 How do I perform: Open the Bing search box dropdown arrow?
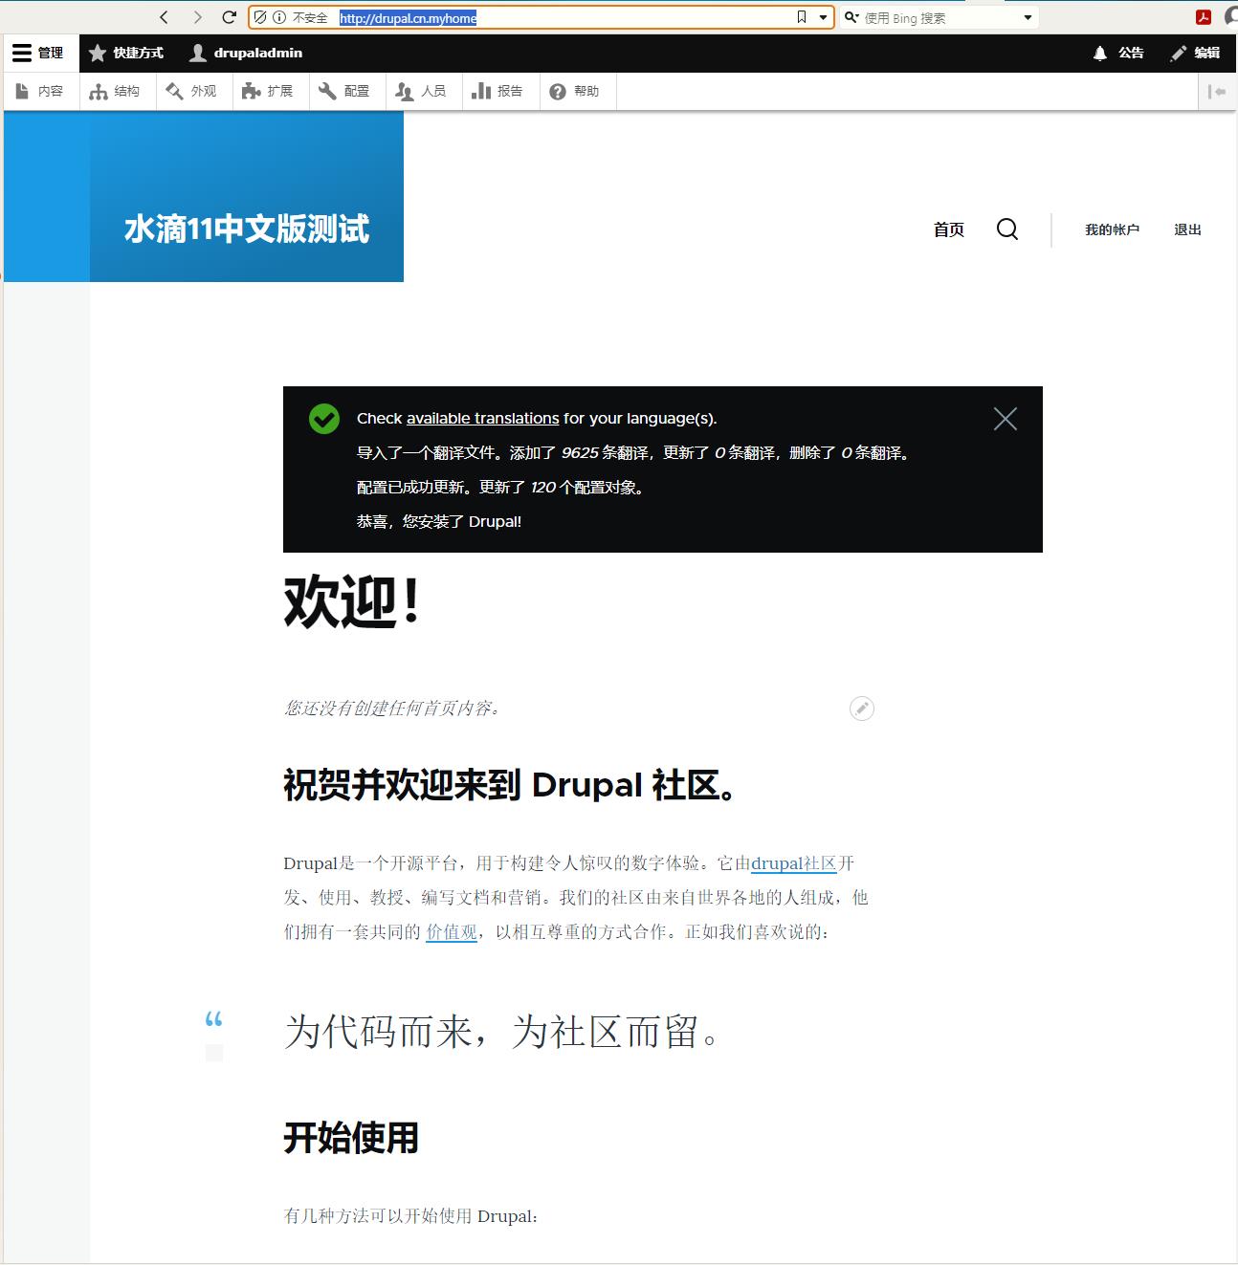1028,17
